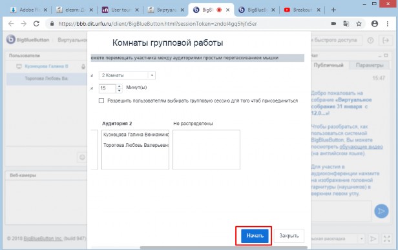
Task: Reload the current page
Action: point(36,24)
